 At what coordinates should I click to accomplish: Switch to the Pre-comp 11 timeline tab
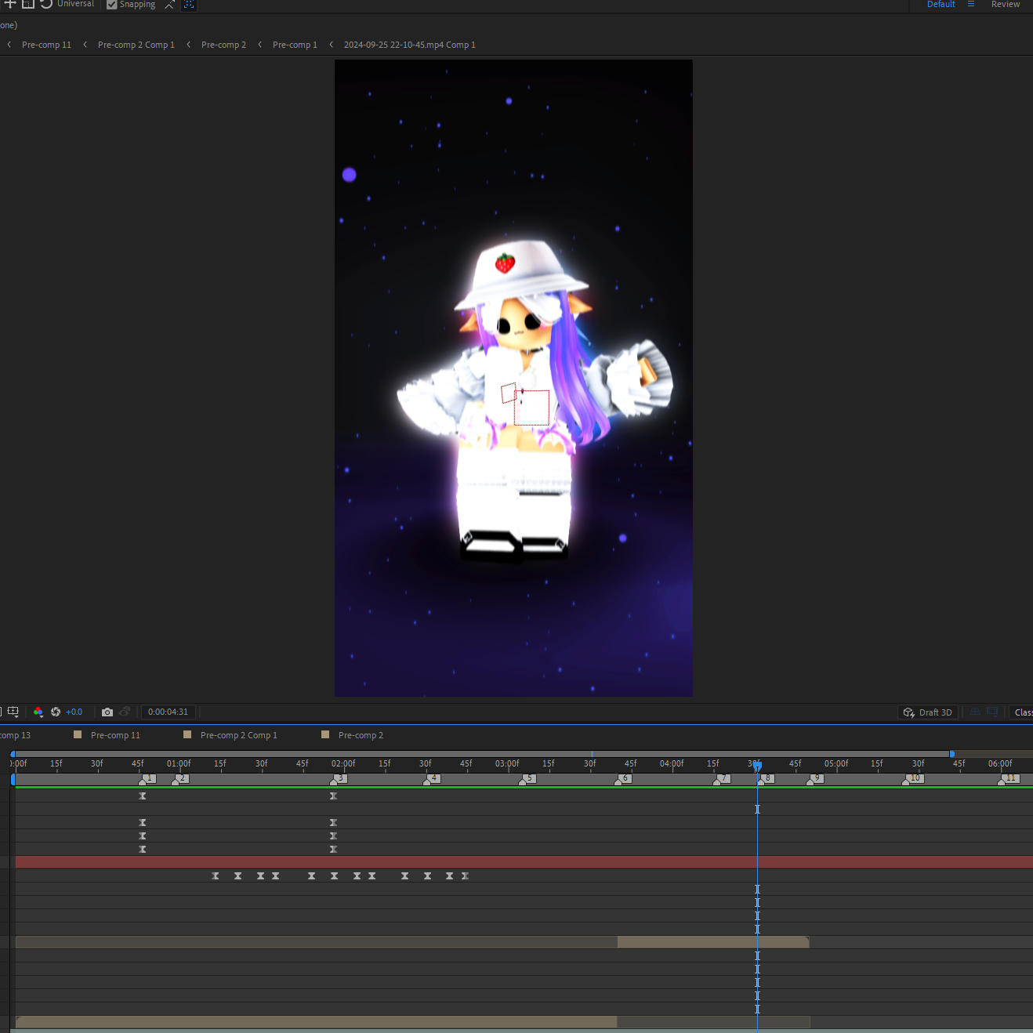pos(115,735)
